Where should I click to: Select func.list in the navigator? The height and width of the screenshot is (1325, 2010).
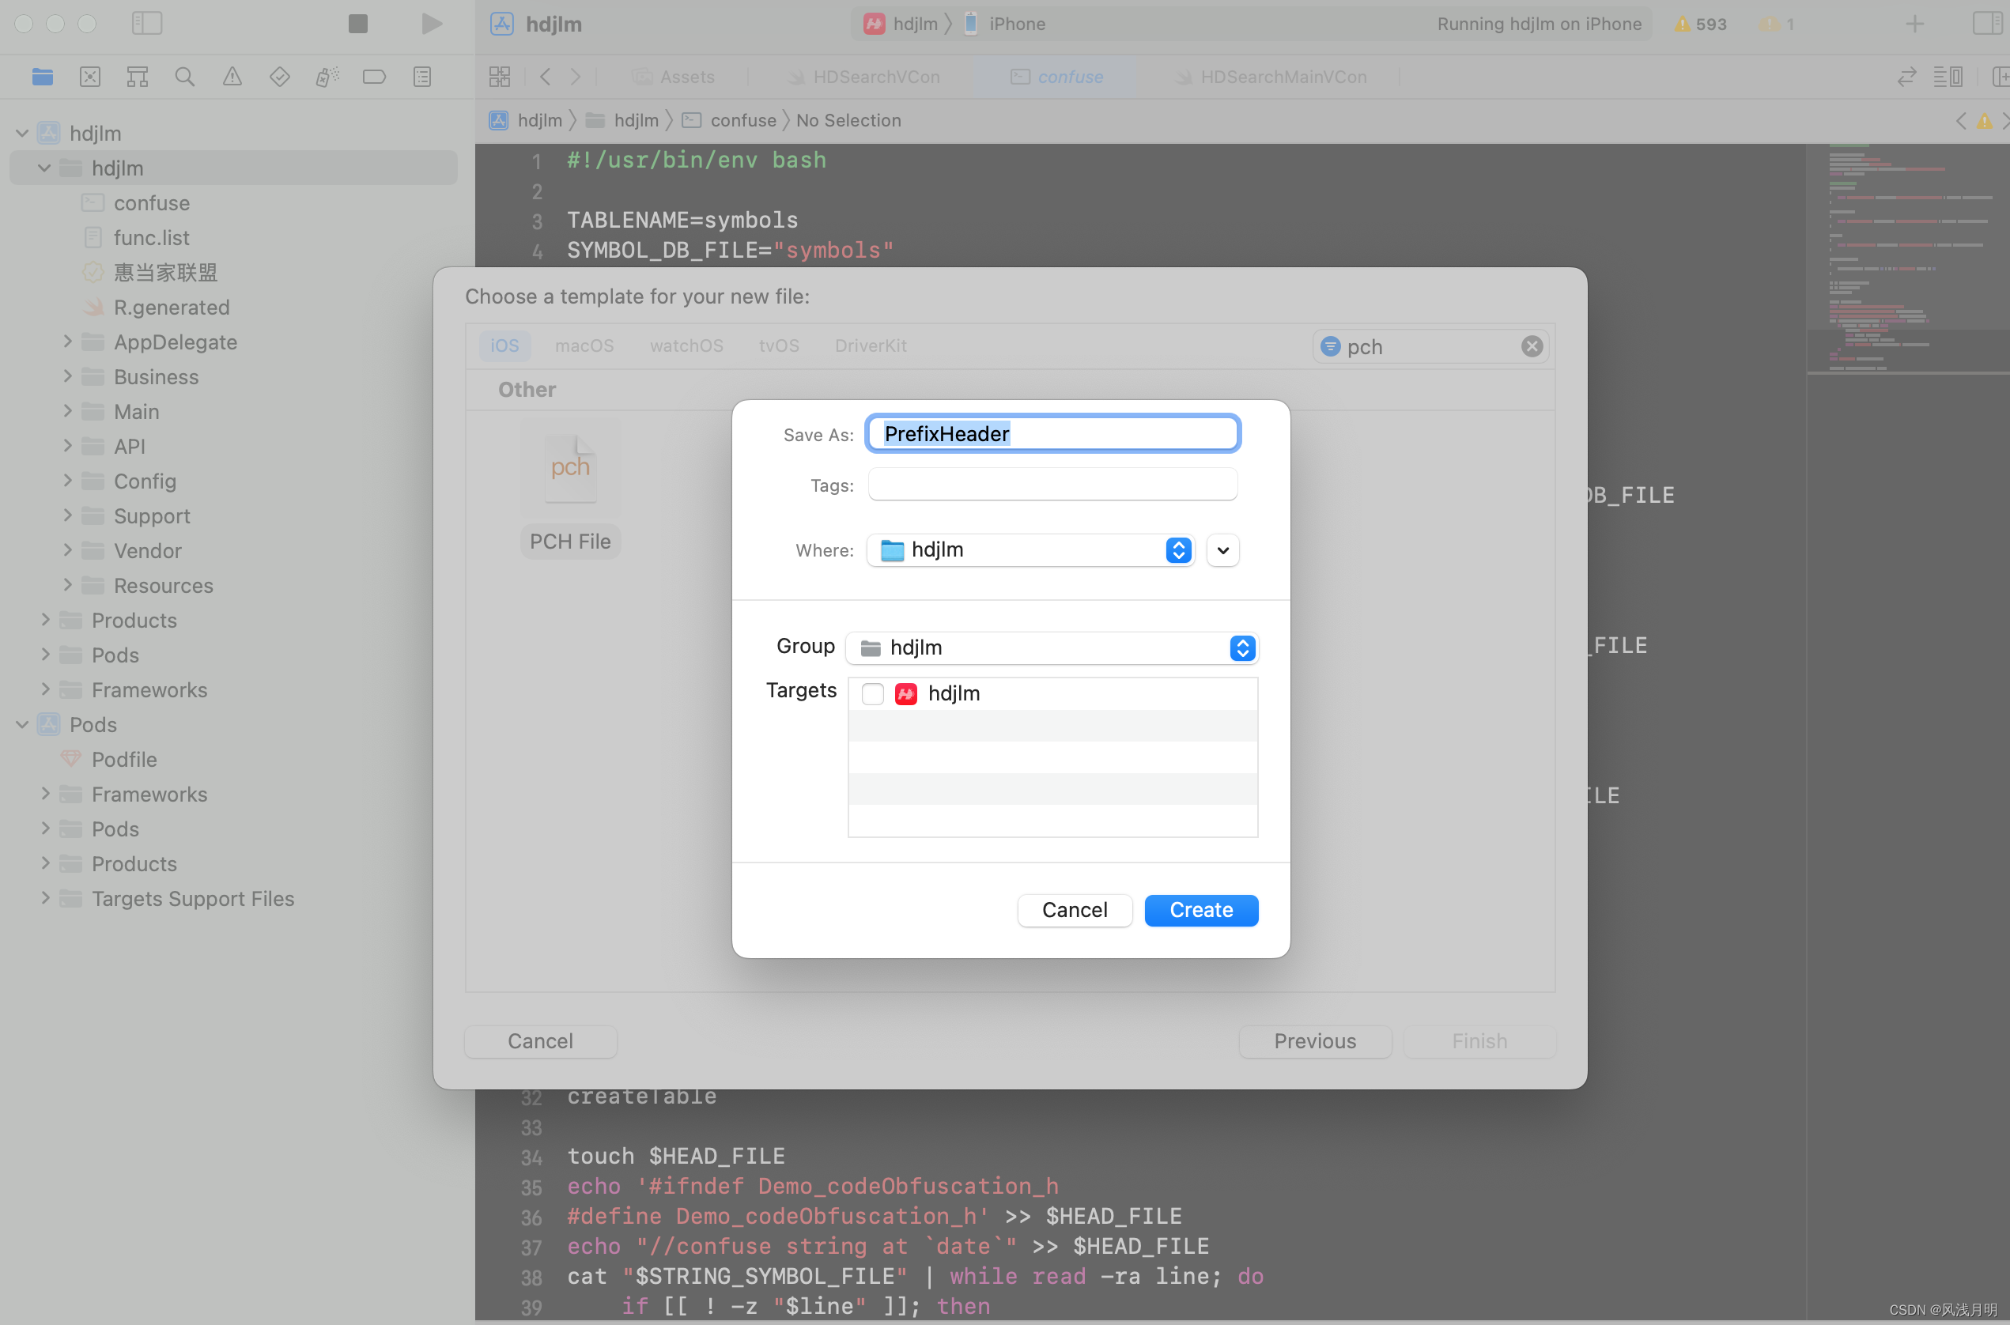(152, 237)
